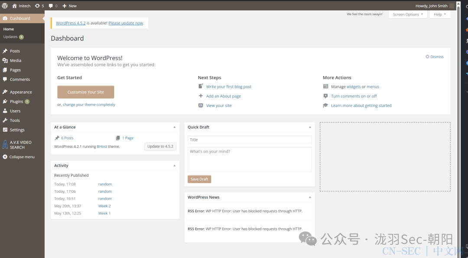Click the write blog post pencil icon
Viewport: 468px width, 258px height.
(x=201, y=86)
